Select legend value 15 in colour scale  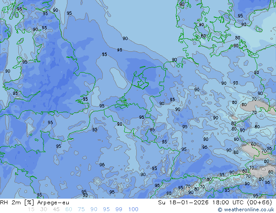(x=31, y=210)
